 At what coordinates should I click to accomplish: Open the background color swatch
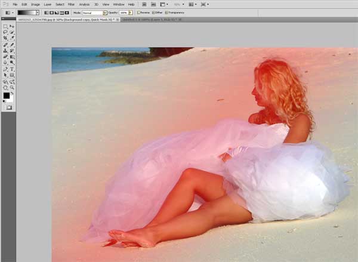tap(11, 100)
